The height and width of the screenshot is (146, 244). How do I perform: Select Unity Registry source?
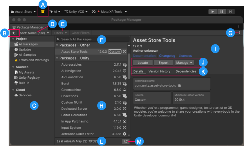click(32, 78)
